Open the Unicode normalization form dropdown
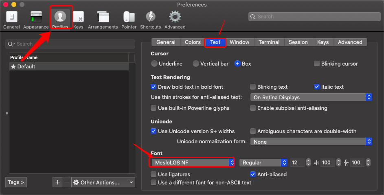This screenshot has width=384, height=195. click(x=311, y=142)
